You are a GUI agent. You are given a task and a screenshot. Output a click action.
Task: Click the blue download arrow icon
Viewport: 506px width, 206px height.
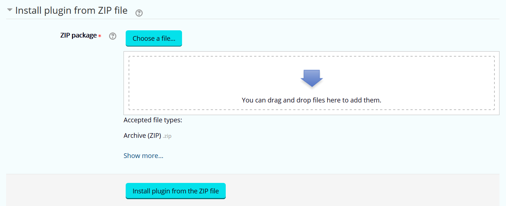tap(311, 78)
